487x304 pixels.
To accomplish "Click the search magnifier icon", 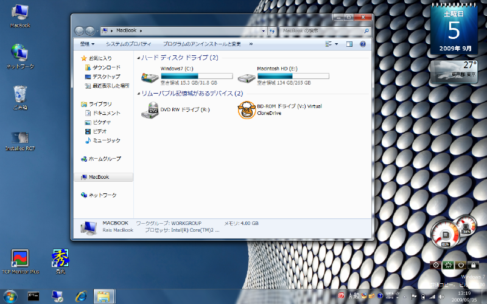I will [x=366, y=31].
